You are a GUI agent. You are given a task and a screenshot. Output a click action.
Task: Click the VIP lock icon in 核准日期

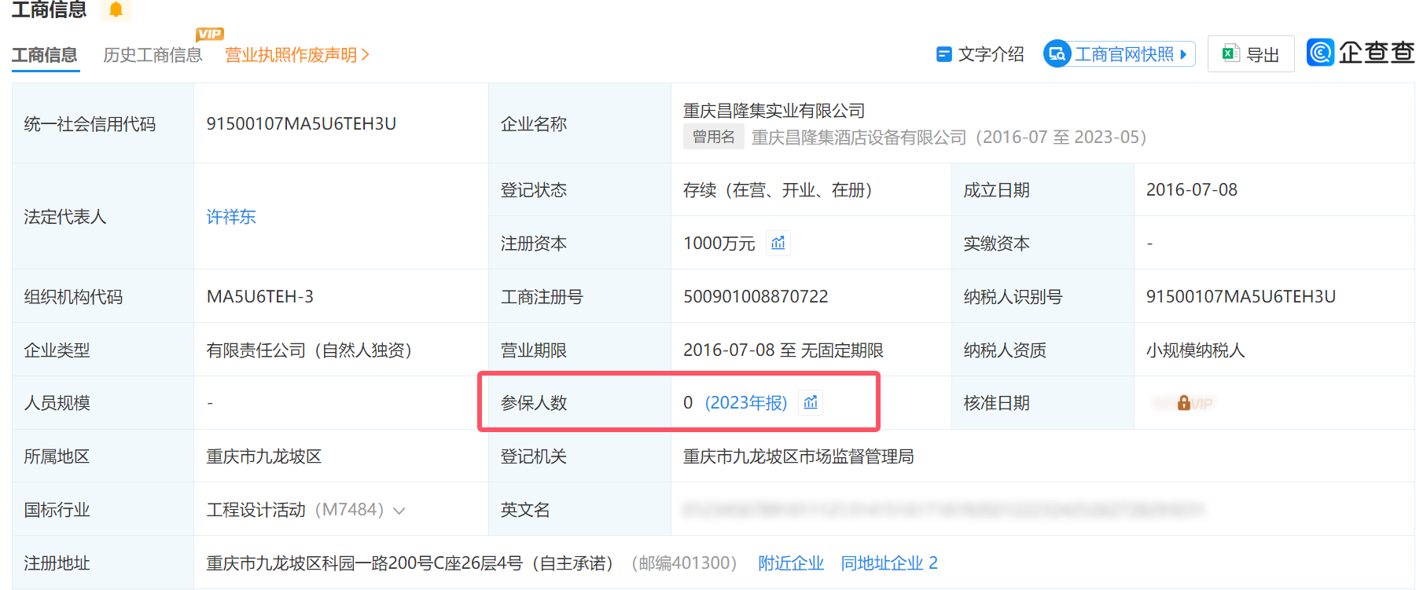(1183, 403)
